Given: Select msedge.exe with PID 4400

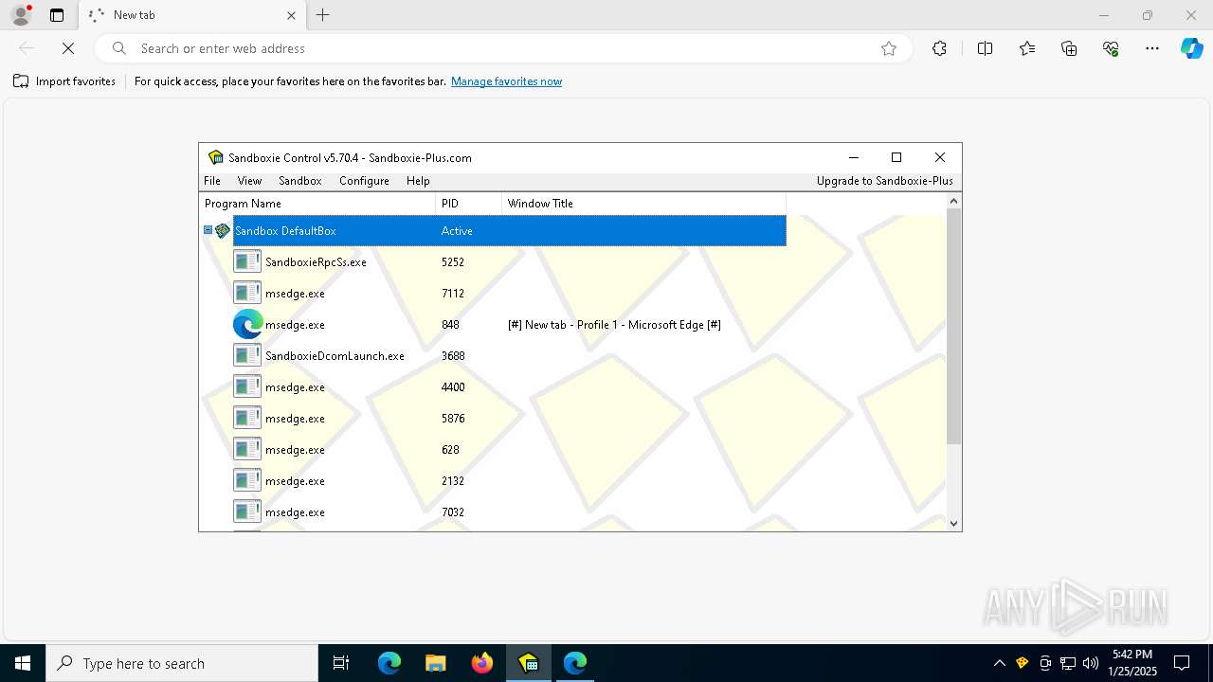Looking at the screenshot, I should click(510, 386).
